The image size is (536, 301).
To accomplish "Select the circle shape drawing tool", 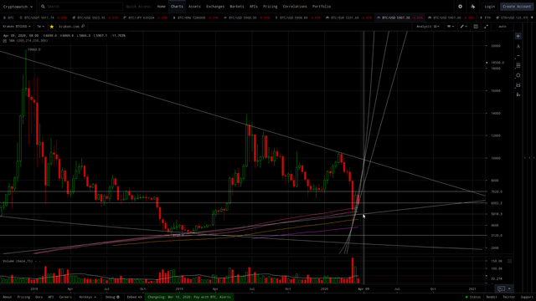I will click(518, 75).
